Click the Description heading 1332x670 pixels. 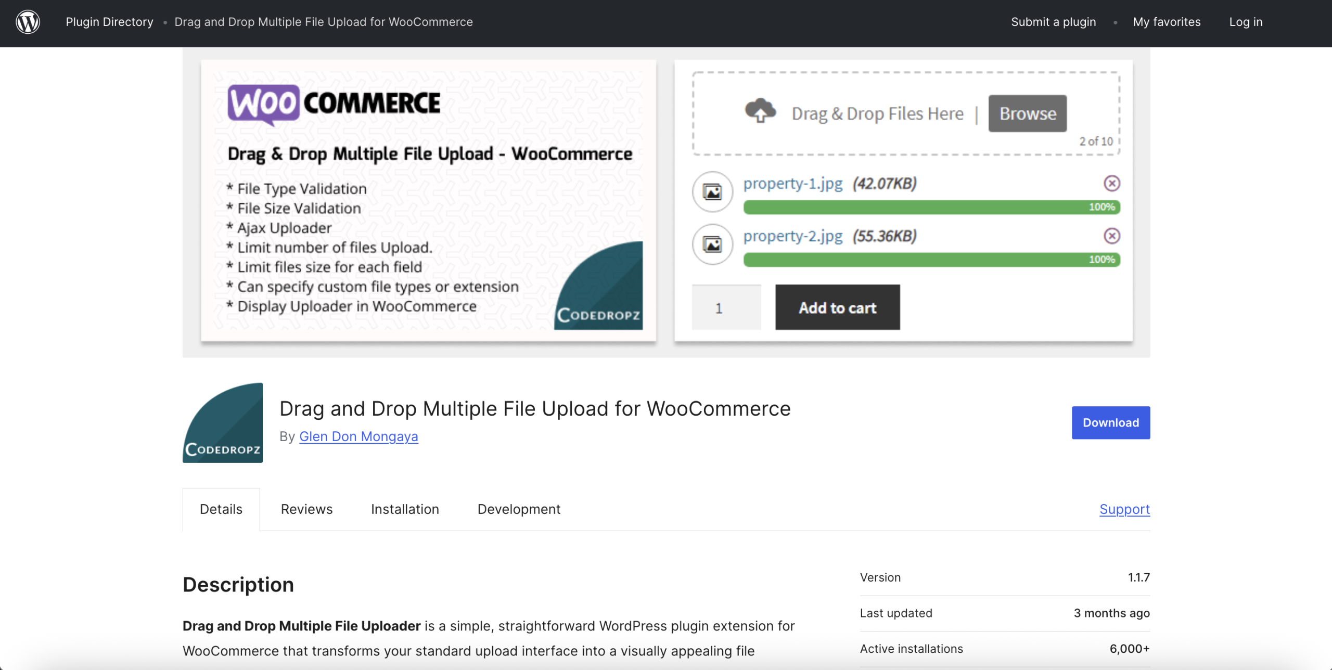[238, 585]
